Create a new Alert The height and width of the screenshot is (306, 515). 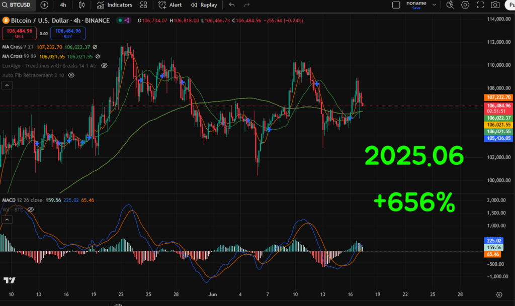[170, 5]
